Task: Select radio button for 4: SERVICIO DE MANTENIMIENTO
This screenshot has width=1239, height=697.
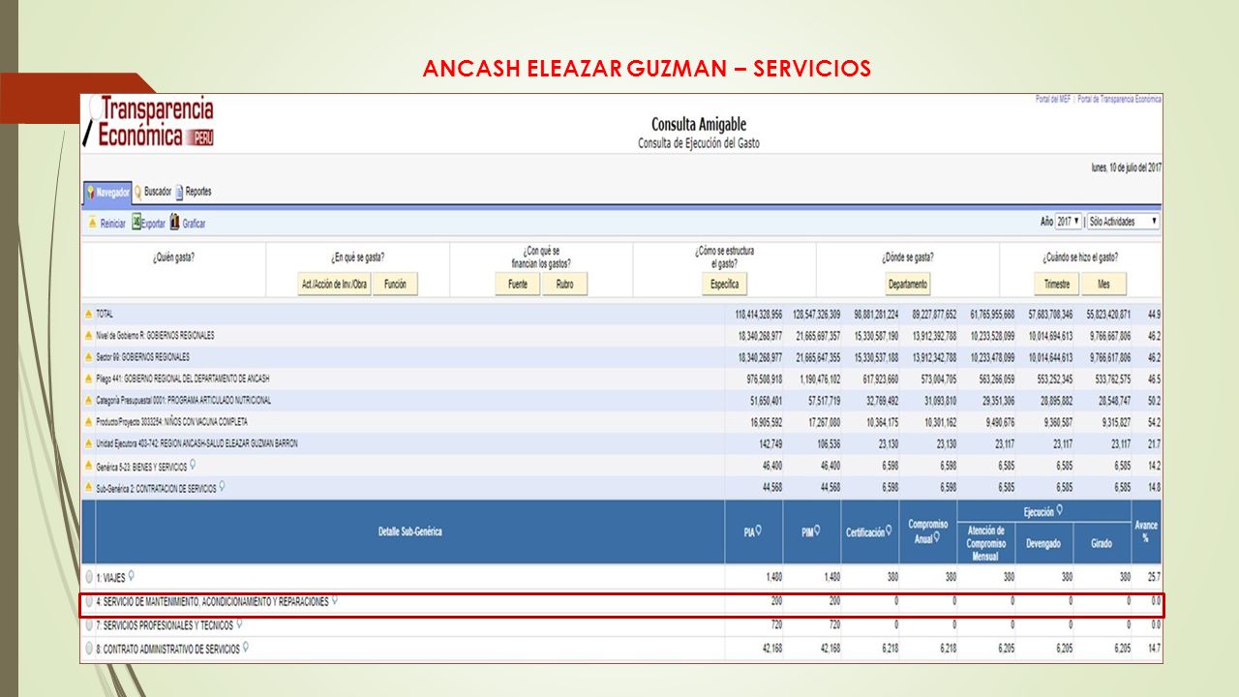Action: coord(89,601)
